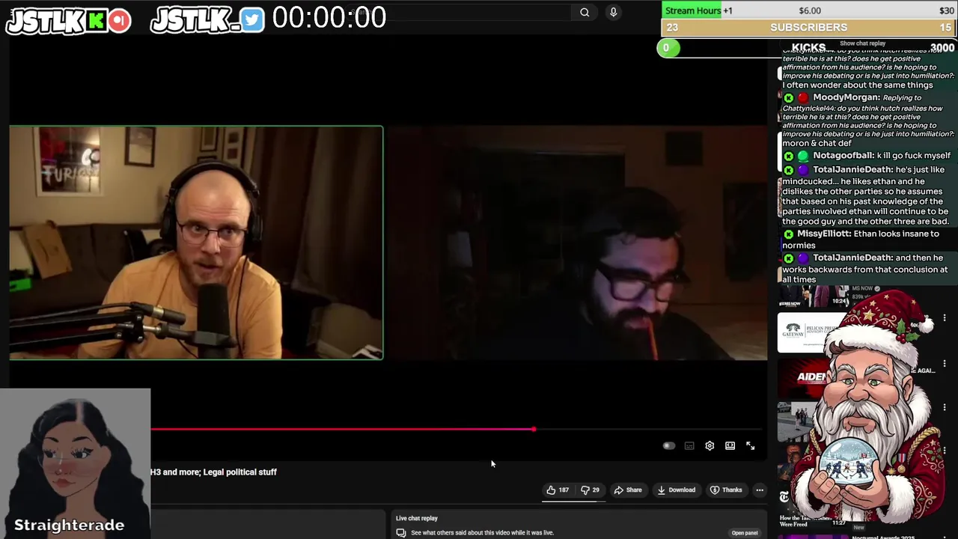958x539 pixels.
Task: Click the JSTLK Kick logo
Action: (x=68, y=20)
